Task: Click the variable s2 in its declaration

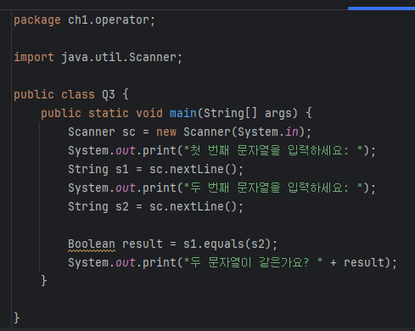Action: 122,207
